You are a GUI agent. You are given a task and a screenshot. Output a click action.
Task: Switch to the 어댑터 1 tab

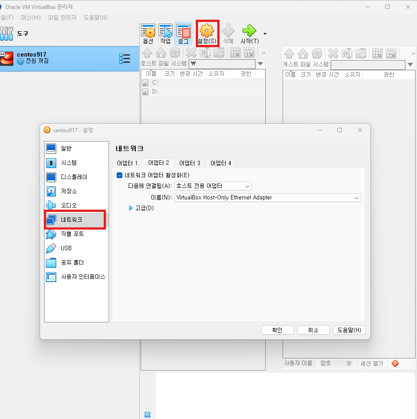coord(127,163)
